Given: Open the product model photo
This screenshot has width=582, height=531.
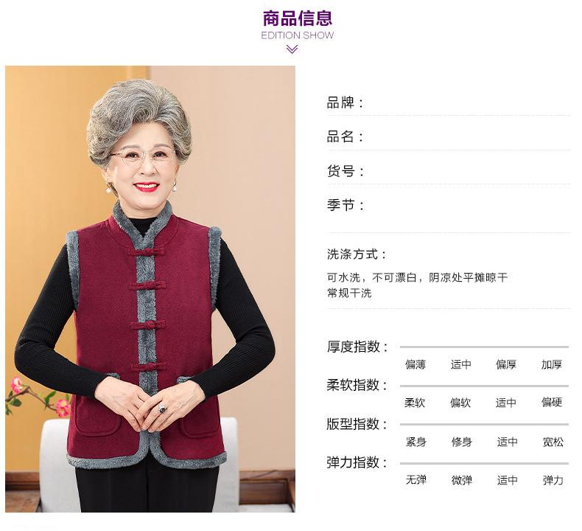Looking at the screenshot, I should 150,288.
